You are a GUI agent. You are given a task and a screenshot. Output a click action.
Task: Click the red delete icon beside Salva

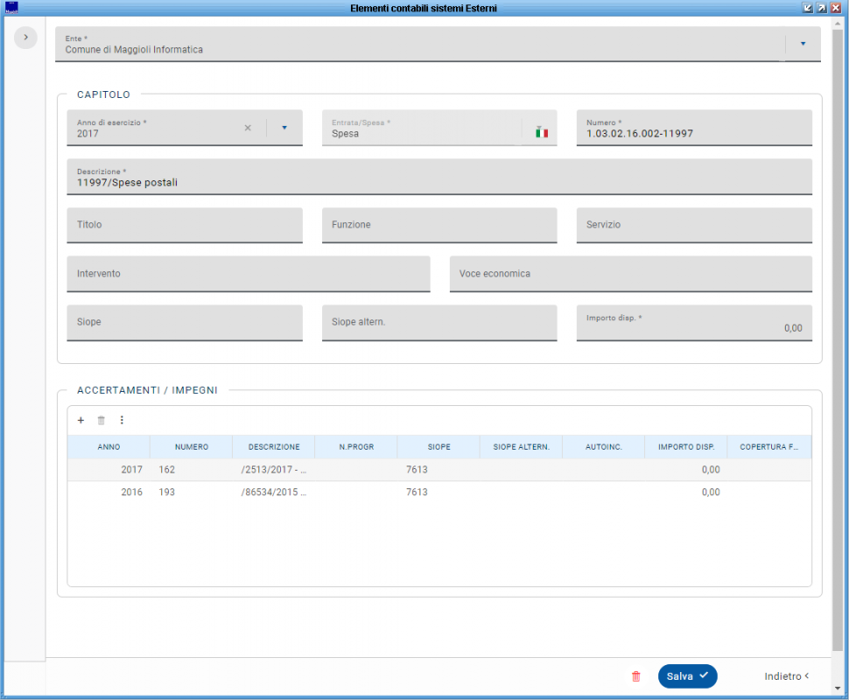(x=636, y=676)
